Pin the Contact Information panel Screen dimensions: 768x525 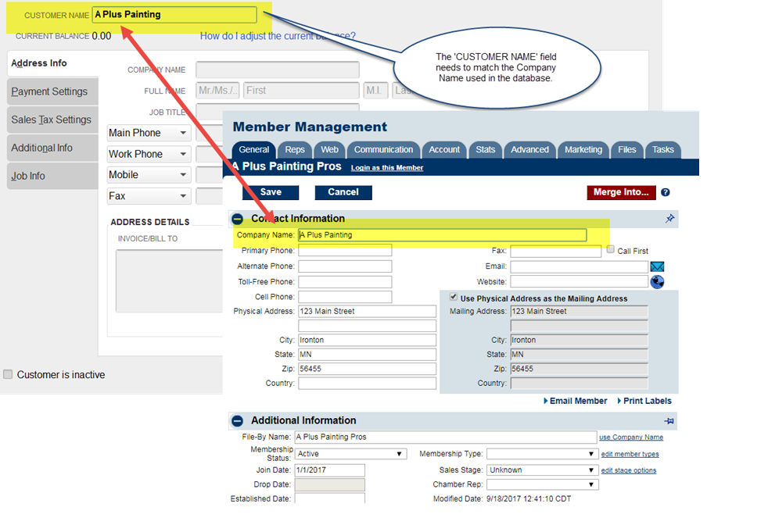point(670,219)
